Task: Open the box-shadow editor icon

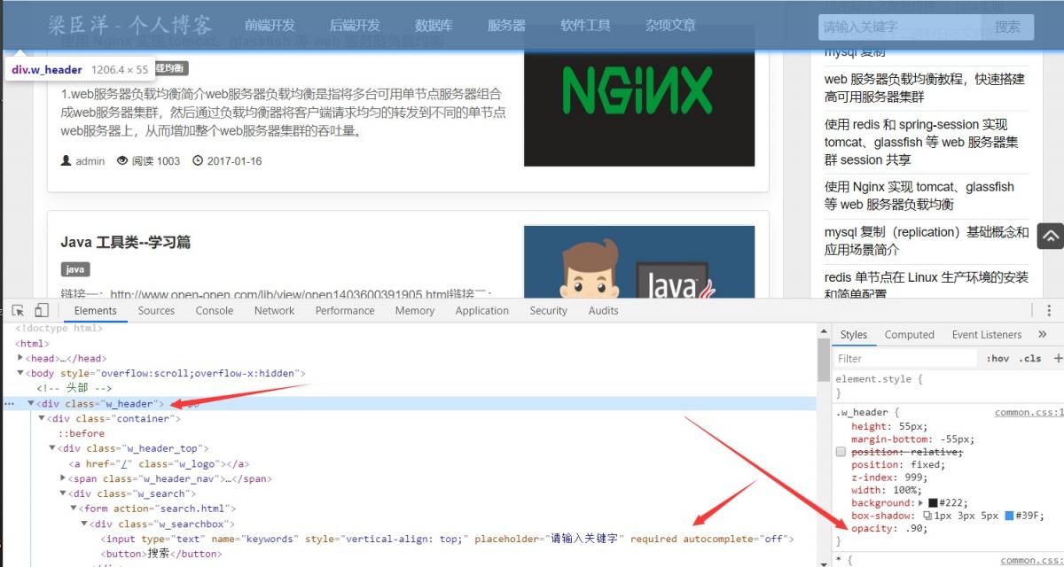Action: tap(927, 516)
